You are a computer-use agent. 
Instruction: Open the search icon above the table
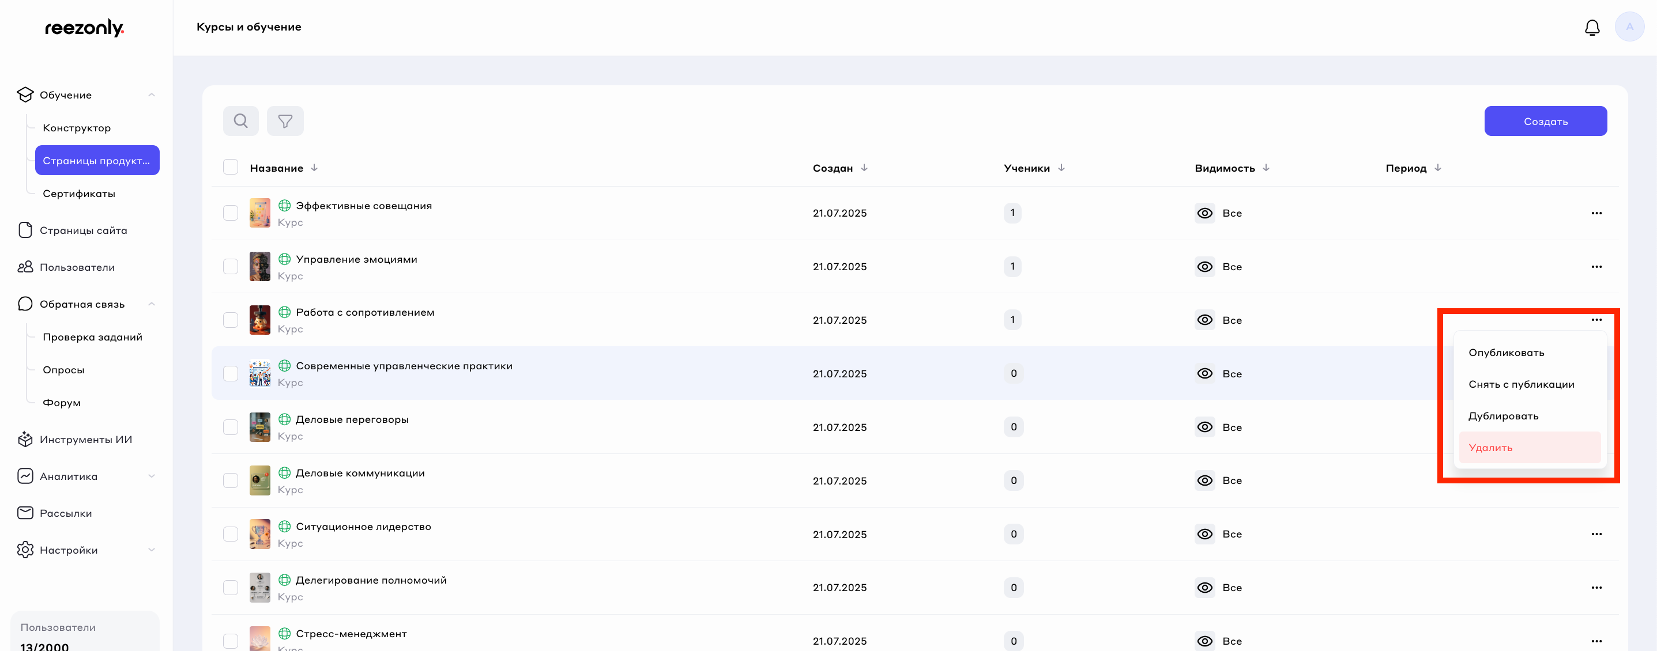click(240, 121)
